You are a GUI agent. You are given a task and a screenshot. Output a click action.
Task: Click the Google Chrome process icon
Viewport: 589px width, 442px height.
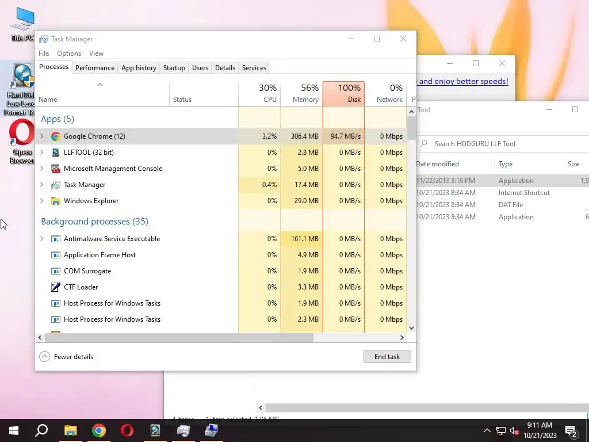(x=56, y=136)
